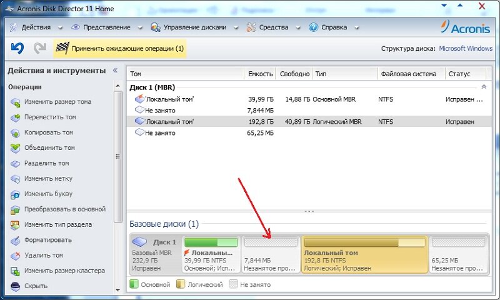Click the icon of the 39,99 ГБ volume row
The image size is (500, 300).
[x=139, y=99]
